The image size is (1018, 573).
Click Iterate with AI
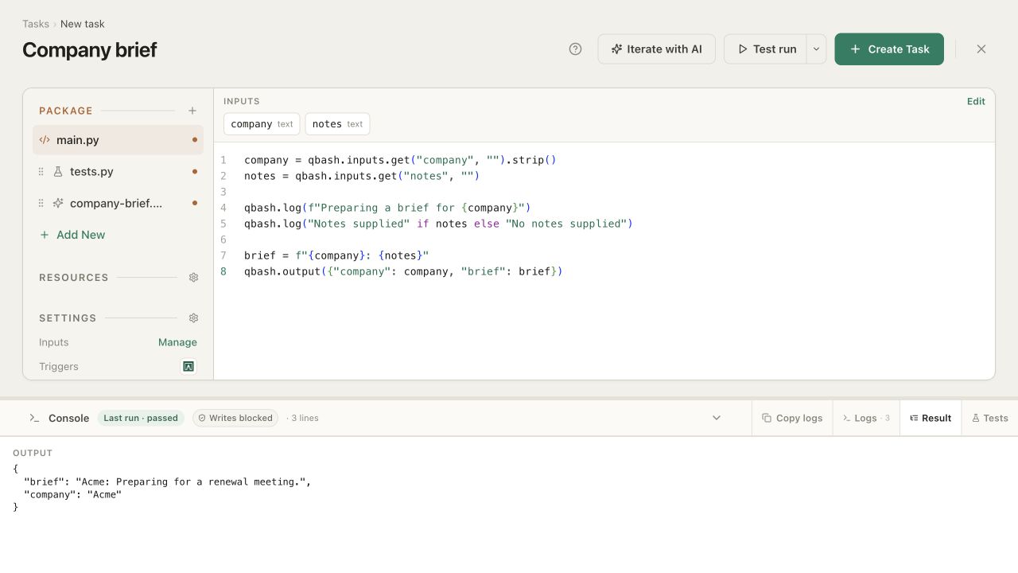(x=657, y=49)
